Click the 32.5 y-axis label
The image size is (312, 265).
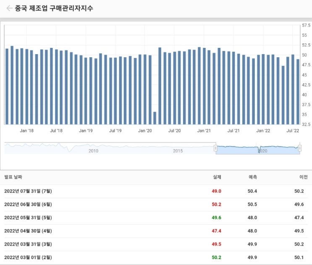306,124
